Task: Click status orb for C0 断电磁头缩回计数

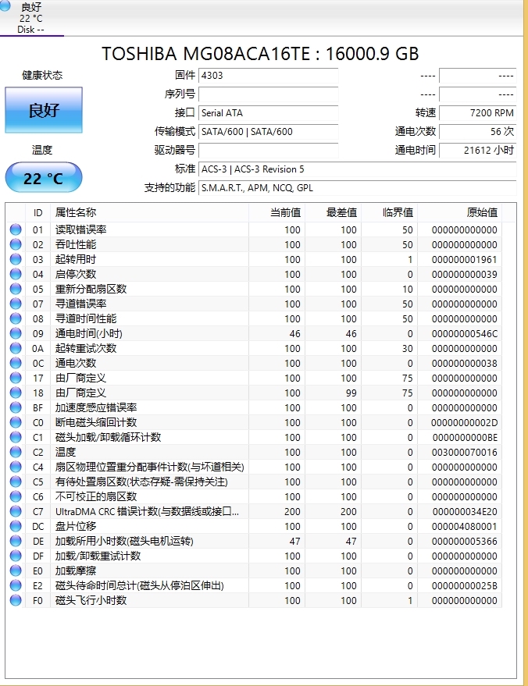Action: click(16, 423)
